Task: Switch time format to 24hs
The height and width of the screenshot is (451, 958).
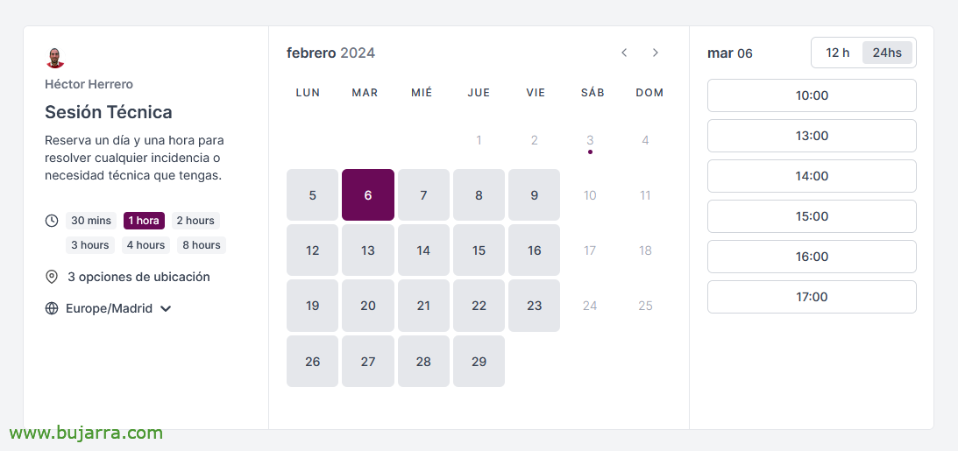Action: [887, 53]
